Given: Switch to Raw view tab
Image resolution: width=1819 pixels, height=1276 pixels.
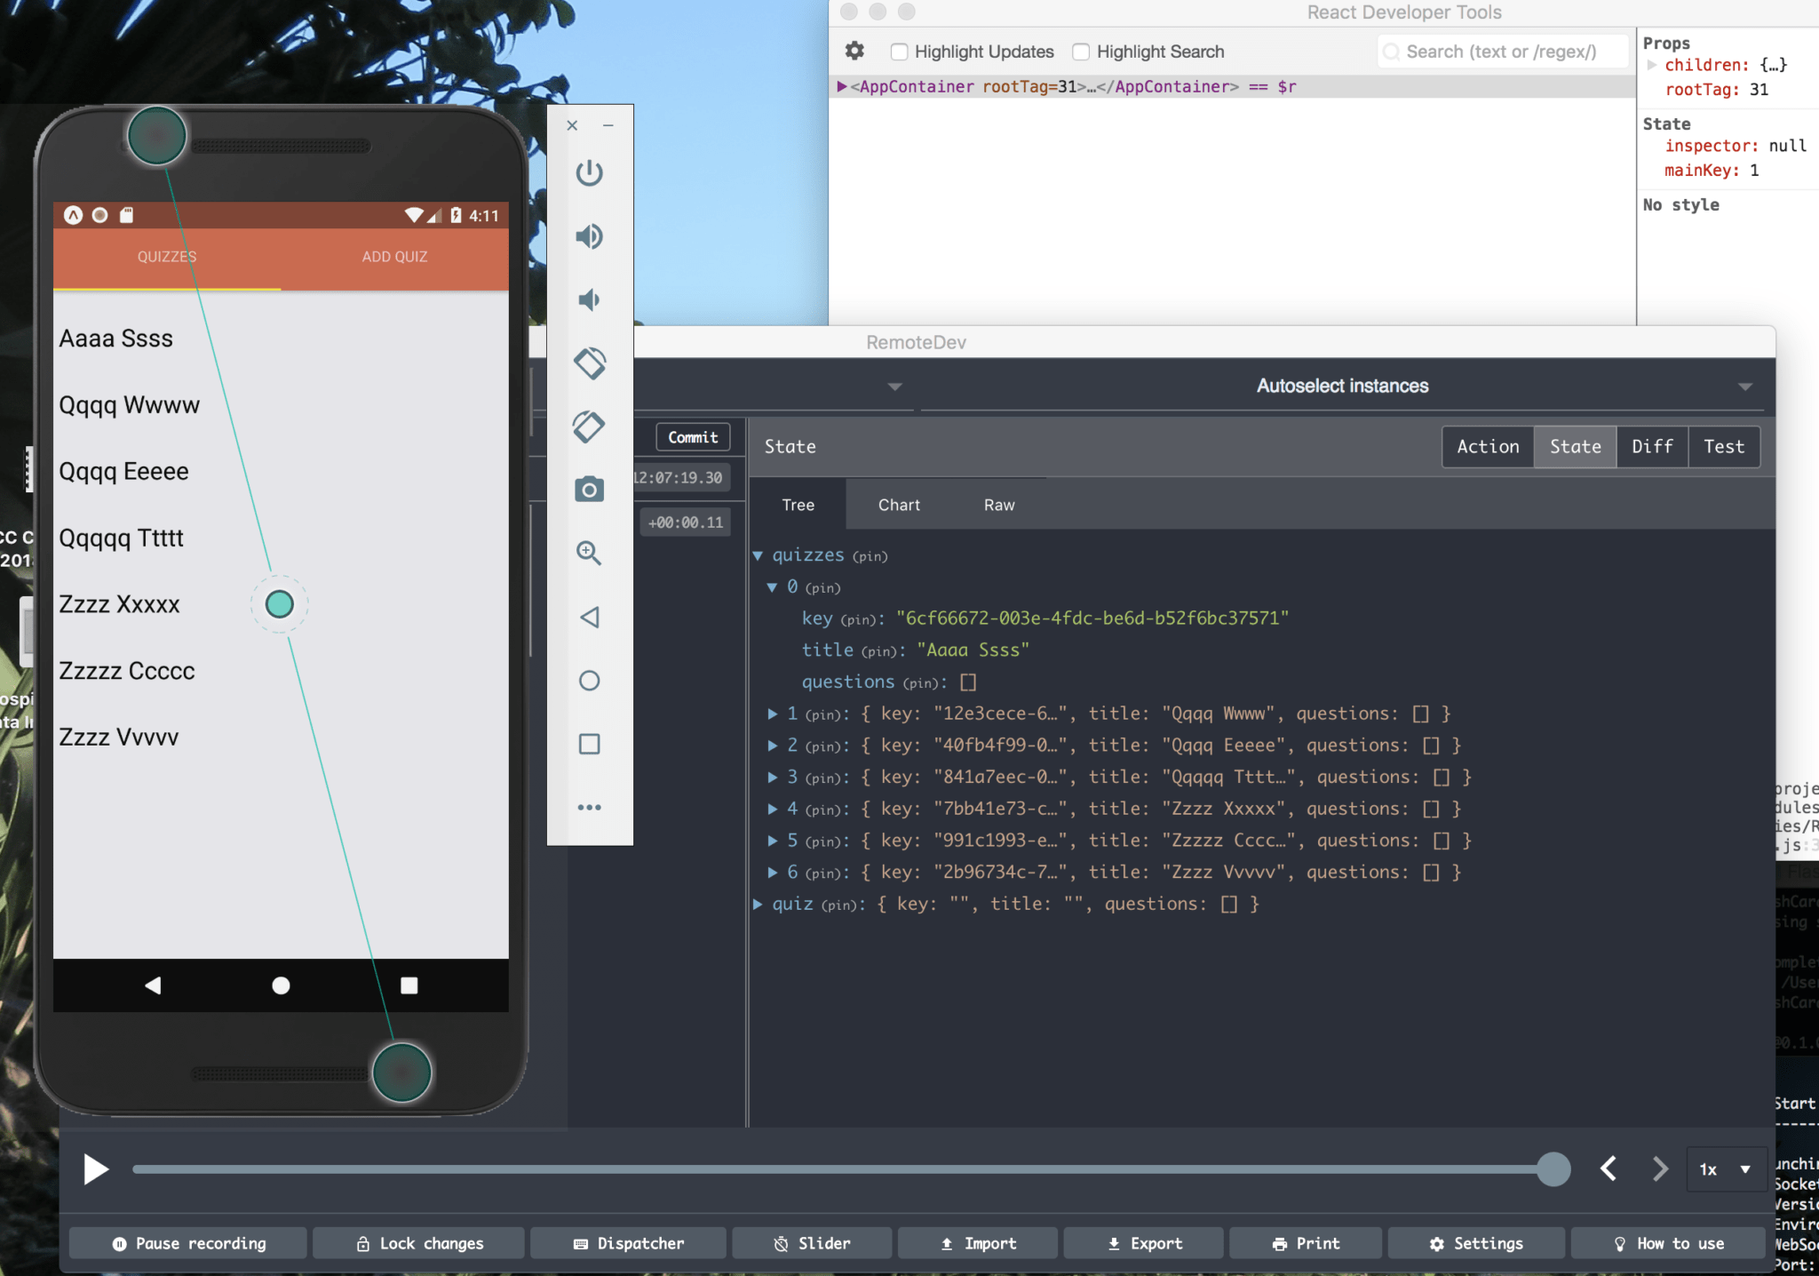Looking at the screenshot, I should pos(999,505).
